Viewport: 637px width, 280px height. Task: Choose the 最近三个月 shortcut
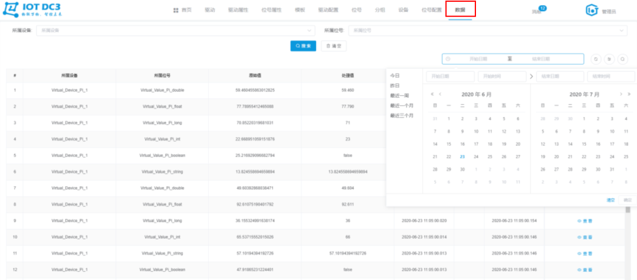tap(402, 116)
